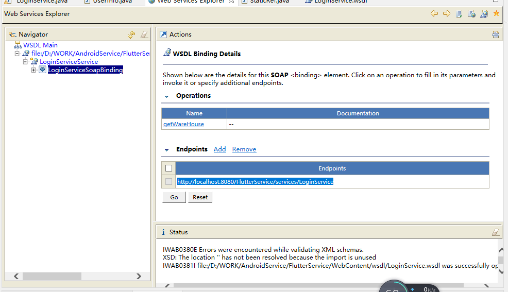Clear the Status pane with the eraser icon
Image resolution: width=508 pixels, height=292 pixels.
click(x=496, y=232)
